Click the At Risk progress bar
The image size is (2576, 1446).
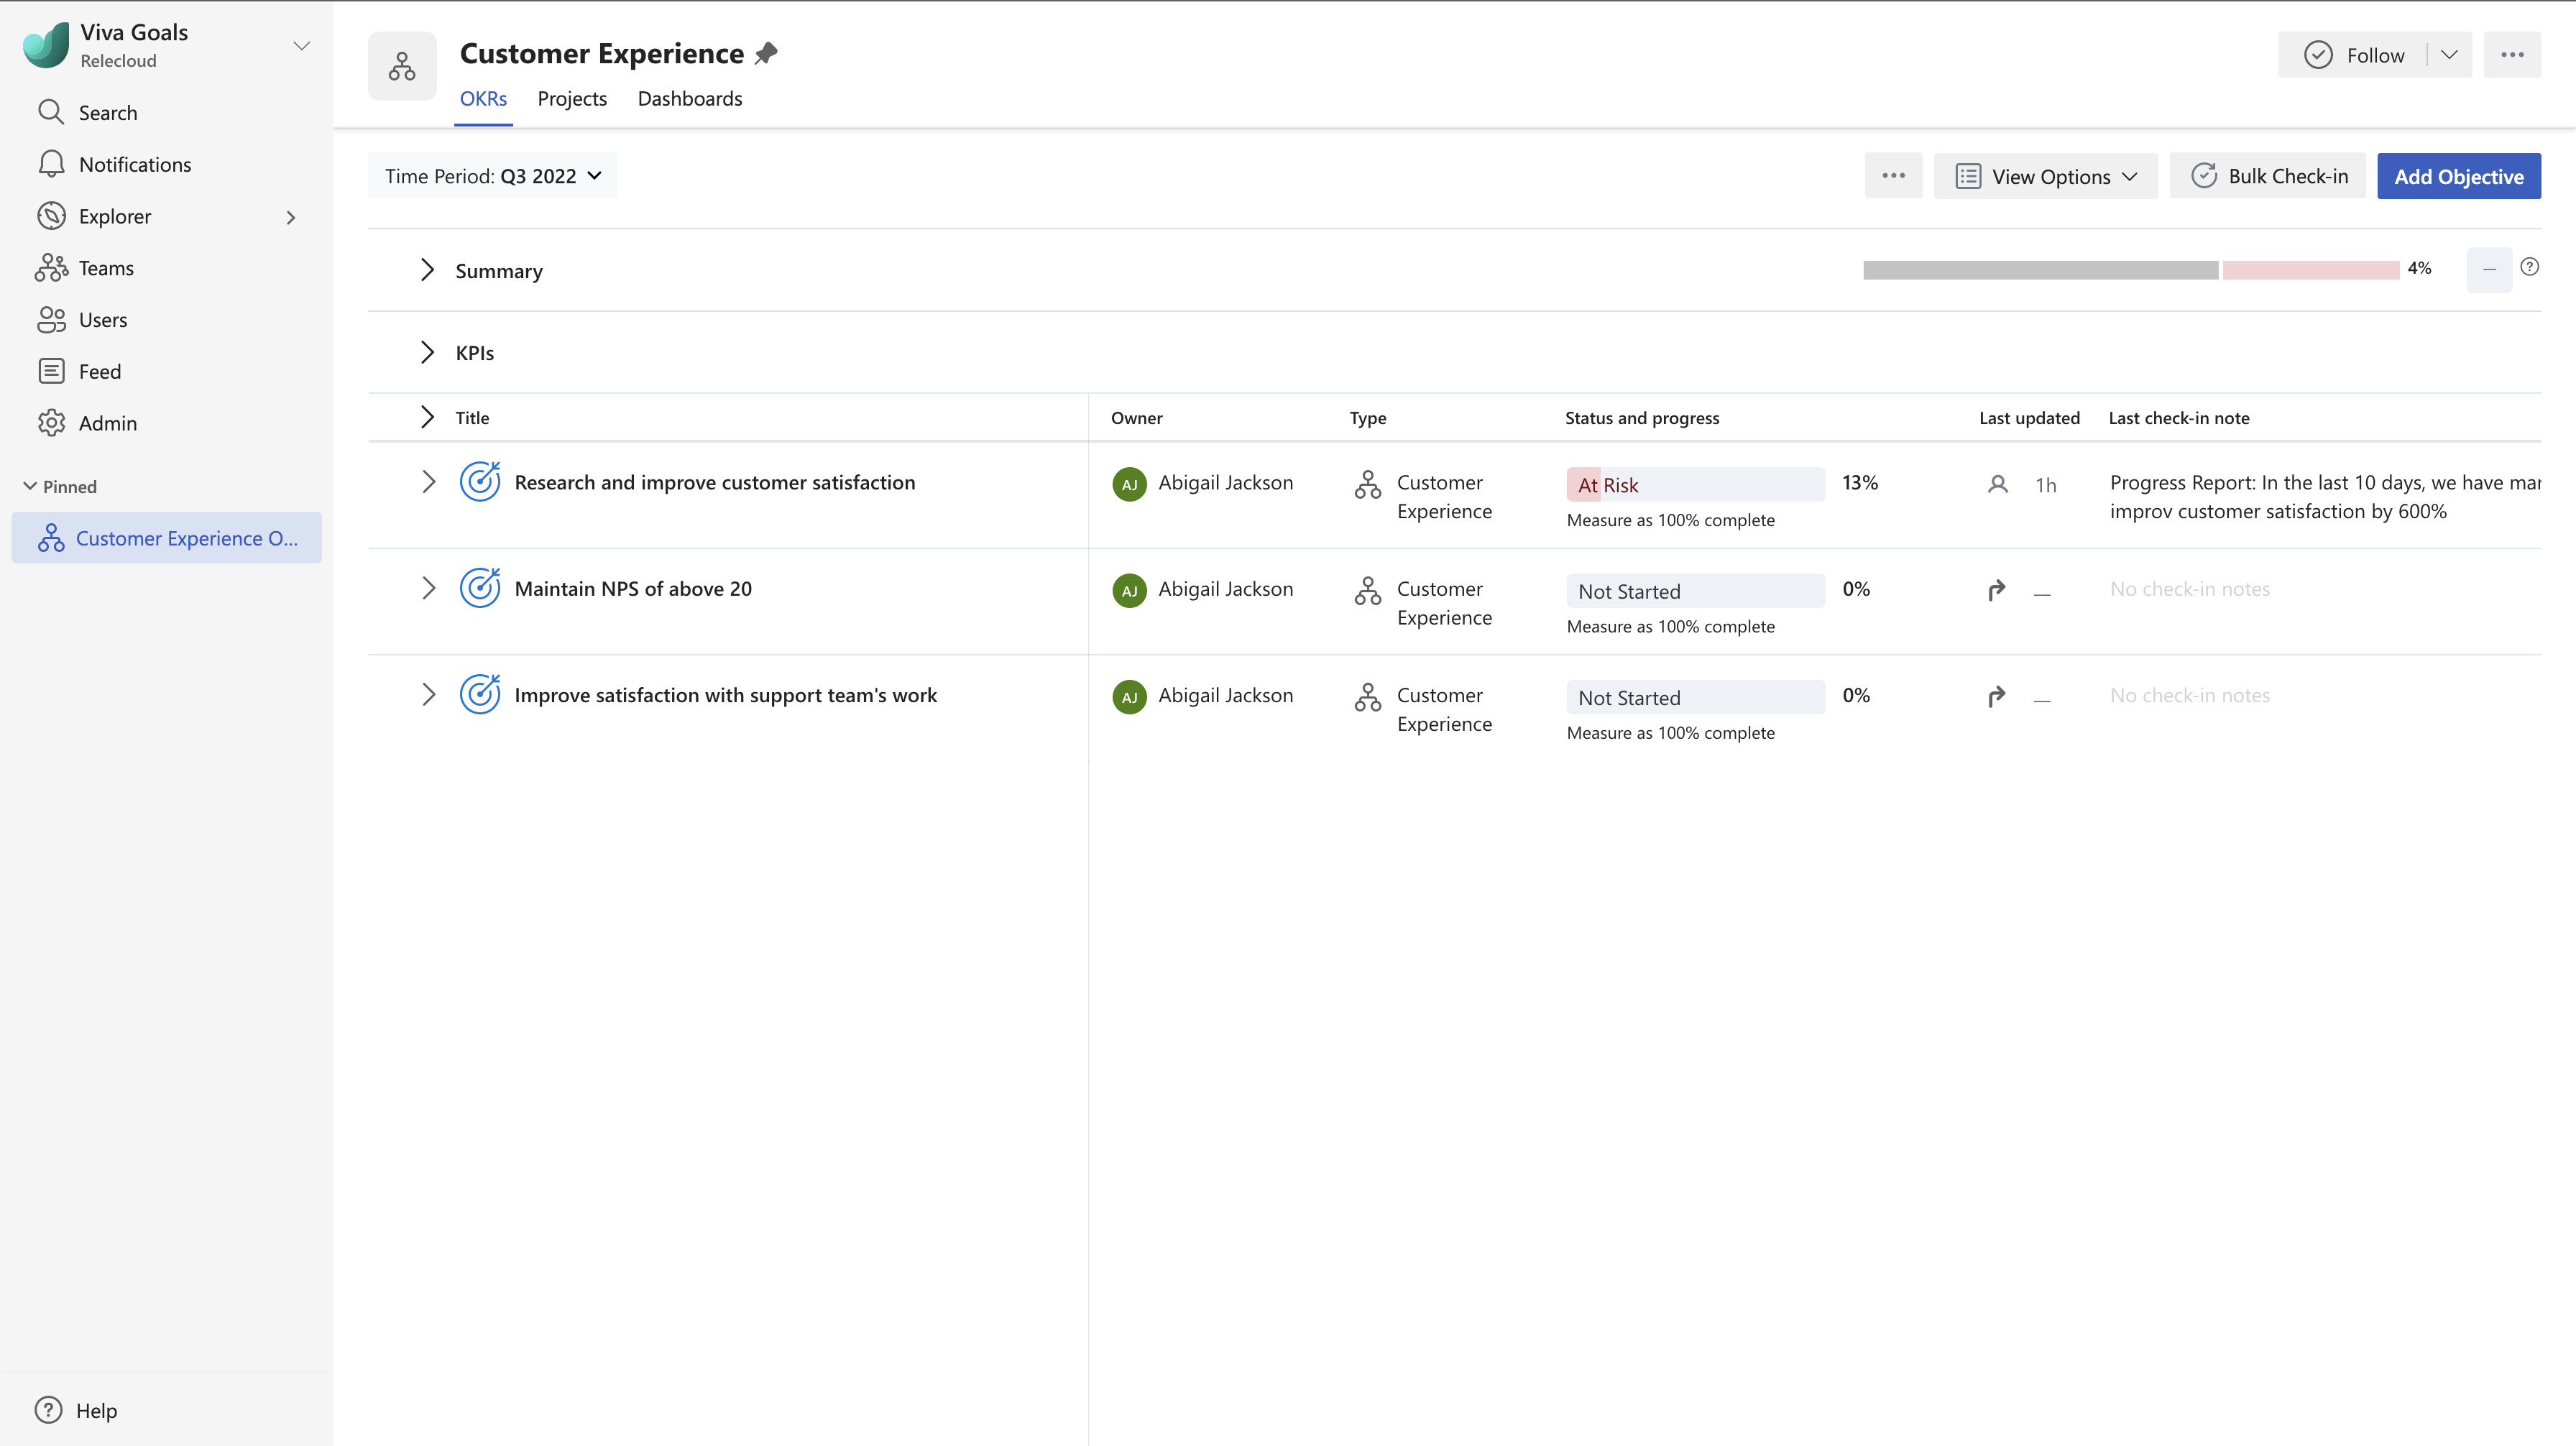click(x=1694, y=484)
